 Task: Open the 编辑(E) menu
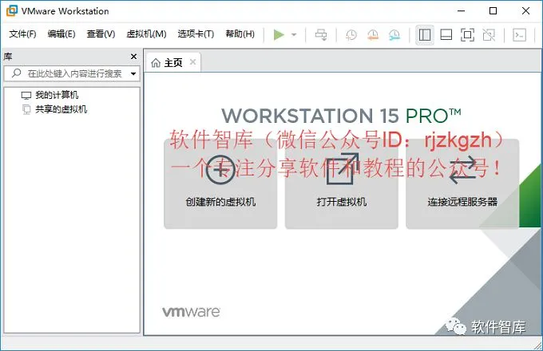click(61, 34)
